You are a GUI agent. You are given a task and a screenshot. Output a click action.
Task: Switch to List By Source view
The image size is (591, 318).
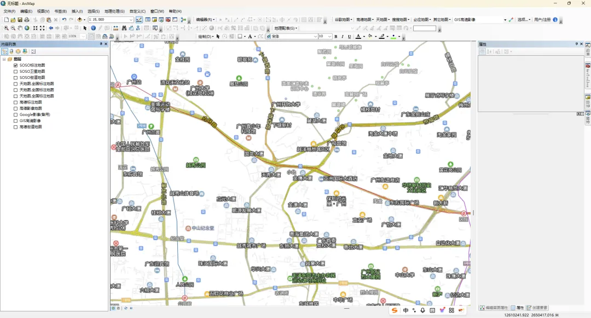pos(11,51)
